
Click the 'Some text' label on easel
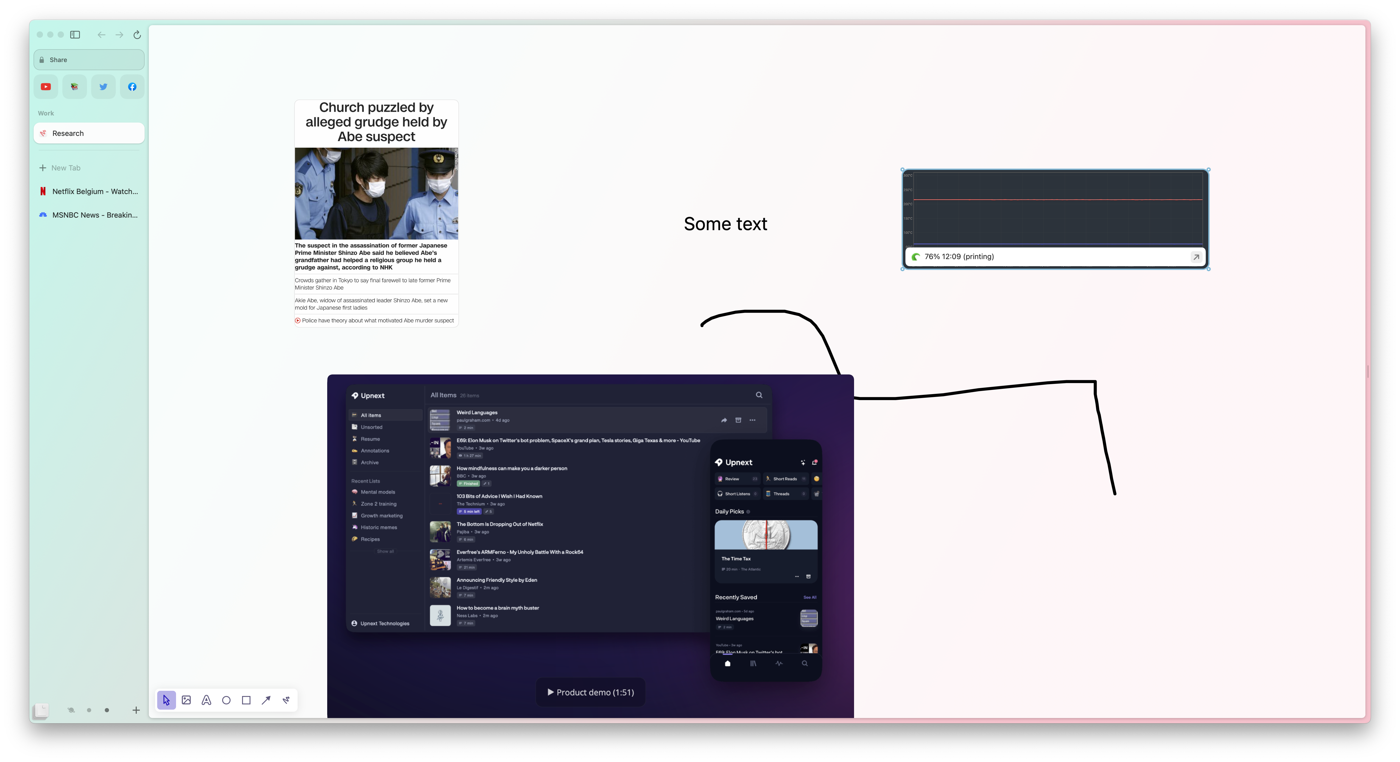726,224
